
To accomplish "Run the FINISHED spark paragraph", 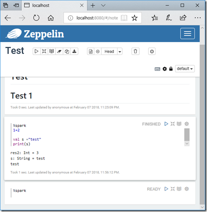I will tap(166, 124).
